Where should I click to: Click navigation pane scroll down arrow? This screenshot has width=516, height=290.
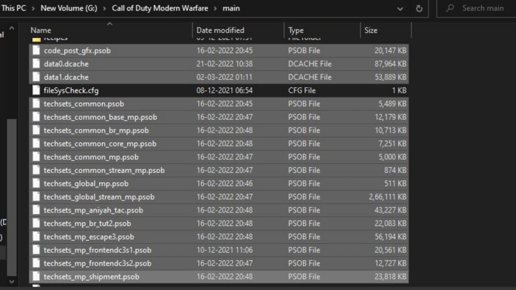click(x=12, y=281)
